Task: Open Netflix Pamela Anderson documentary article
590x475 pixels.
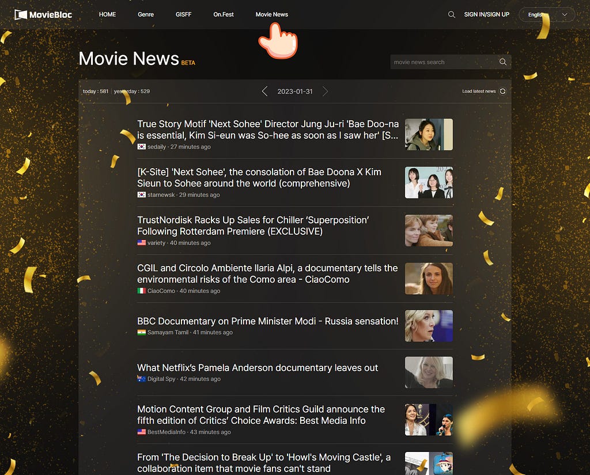Action: tap(258, 368)
